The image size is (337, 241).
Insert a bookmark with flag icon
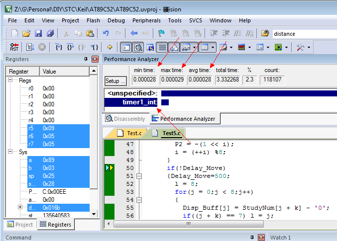point(161,33)
